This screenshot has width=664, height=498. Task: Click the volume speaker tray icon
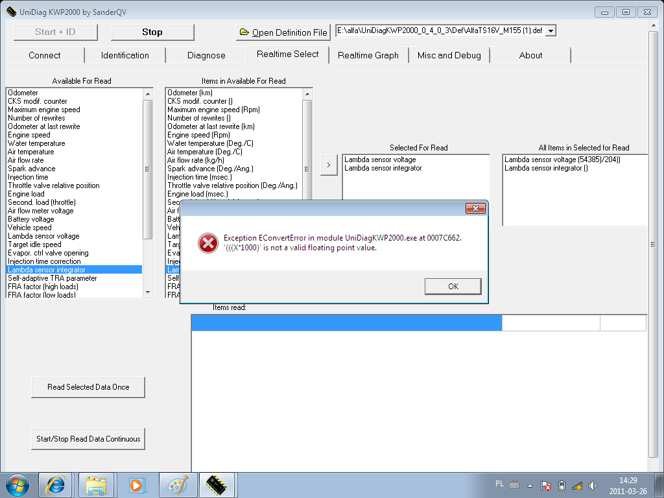pos(593,485)
